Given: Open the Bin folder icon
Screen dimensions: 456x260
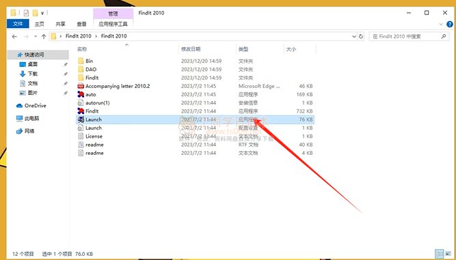Looking at the screenshot, I should click(81, 61).
